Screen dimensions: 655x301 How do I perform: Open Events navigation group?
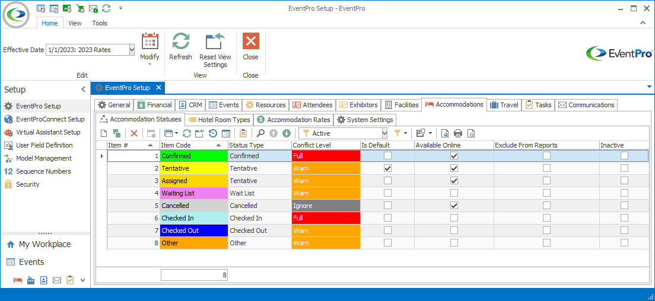(x=45, y=262)
